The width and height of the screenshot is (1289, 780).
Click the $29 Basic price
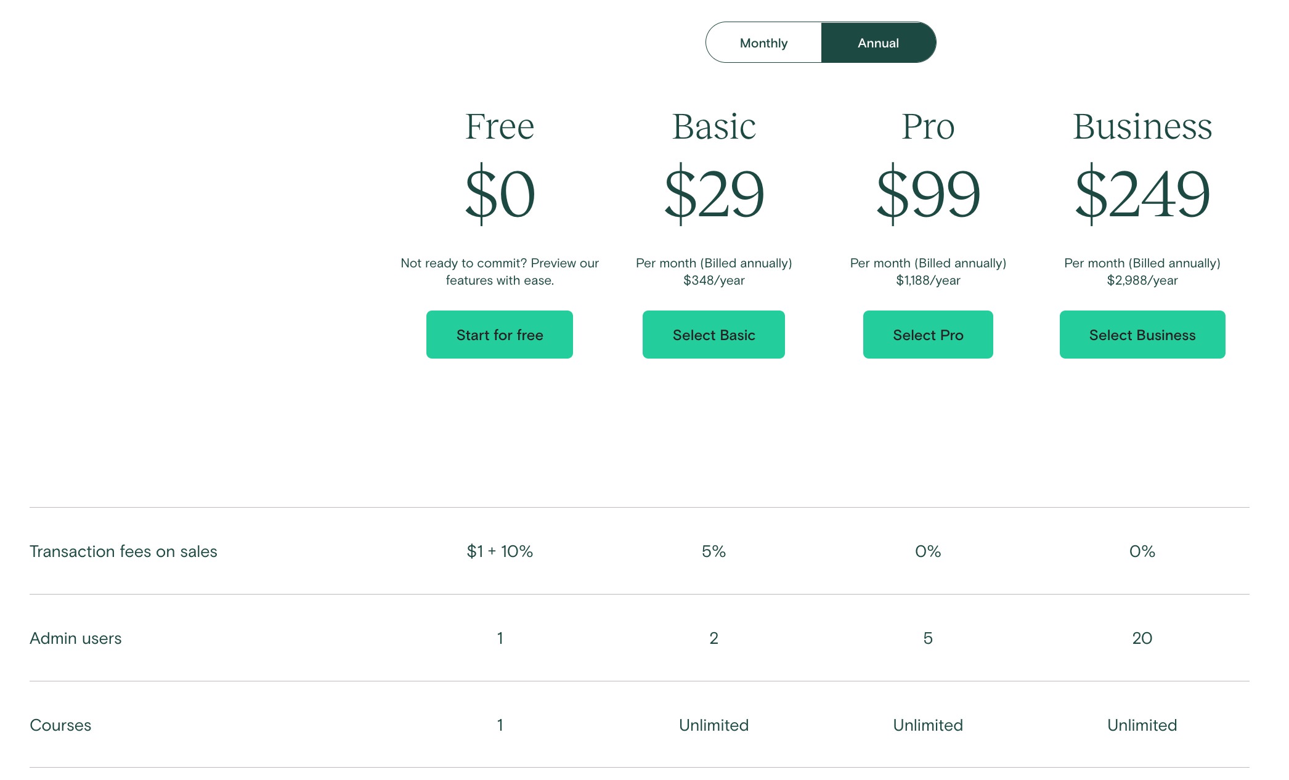click(714, 193)
